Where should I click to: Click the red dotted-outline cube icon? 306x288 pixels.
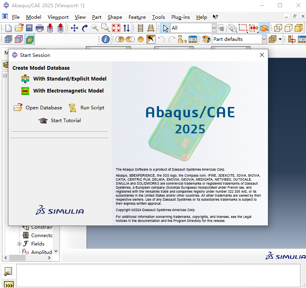[19, 39]
